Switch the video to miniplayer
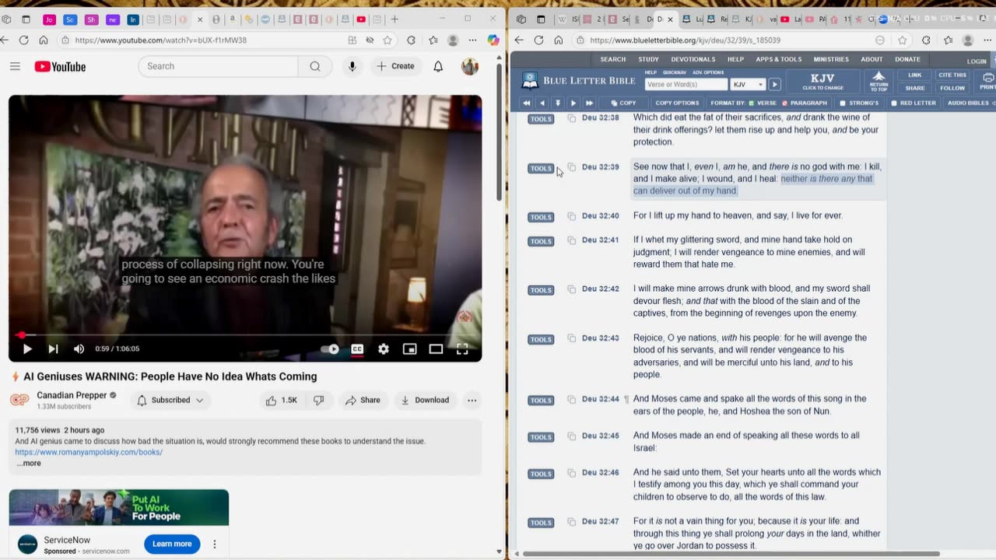 410,349
